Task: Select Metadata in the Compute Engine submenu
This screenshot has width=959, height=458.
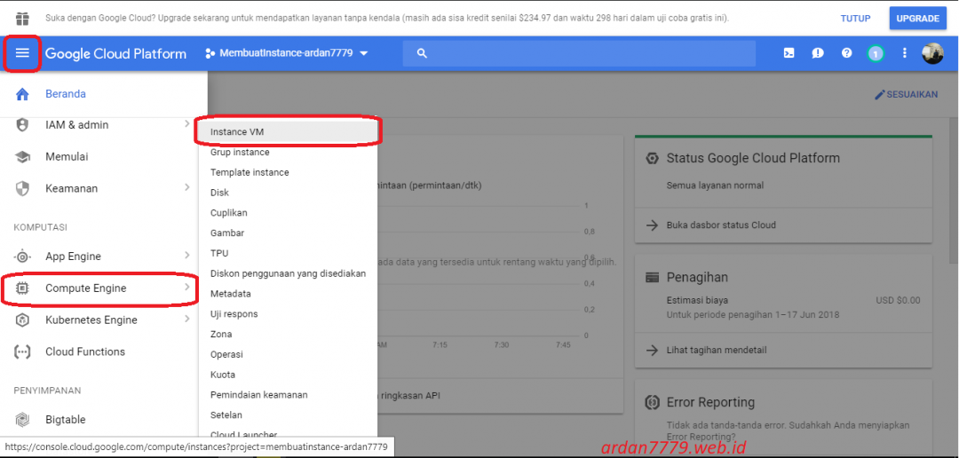Action: [230, 294]
